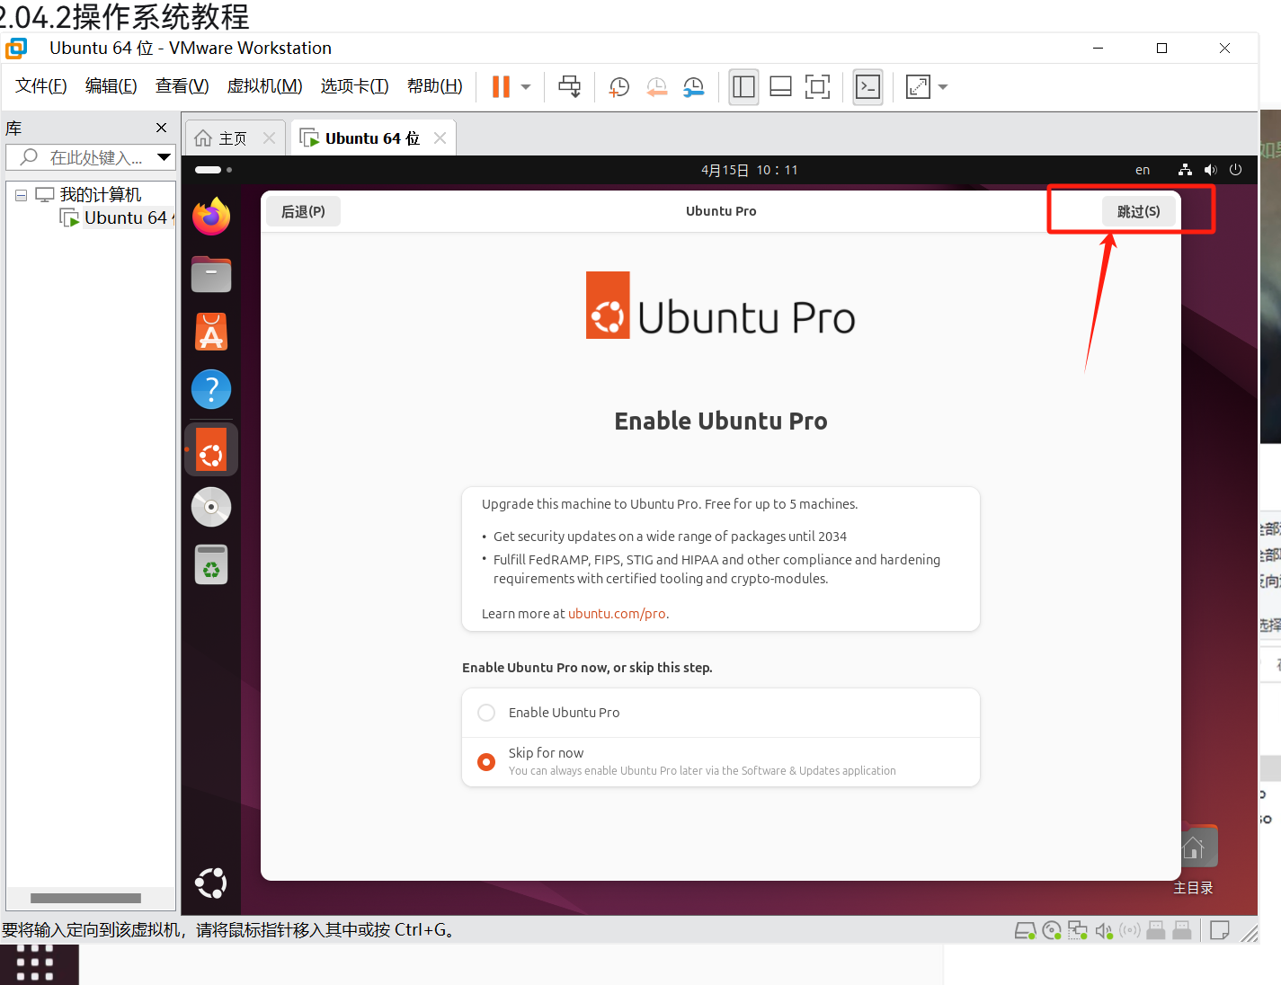Viewport: 1281px width, 985px height.
Task: Click the library panel horizontal scrollbar
Action: [85, 898]
